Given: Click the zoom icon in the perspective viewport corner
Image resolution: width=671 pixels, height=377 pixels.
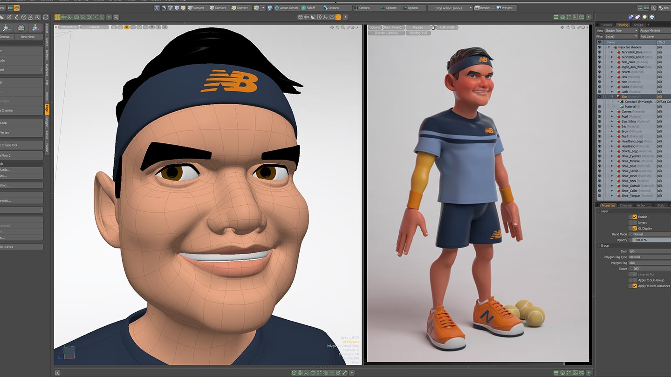Looking at the screenshot, I should click(343, 27).
